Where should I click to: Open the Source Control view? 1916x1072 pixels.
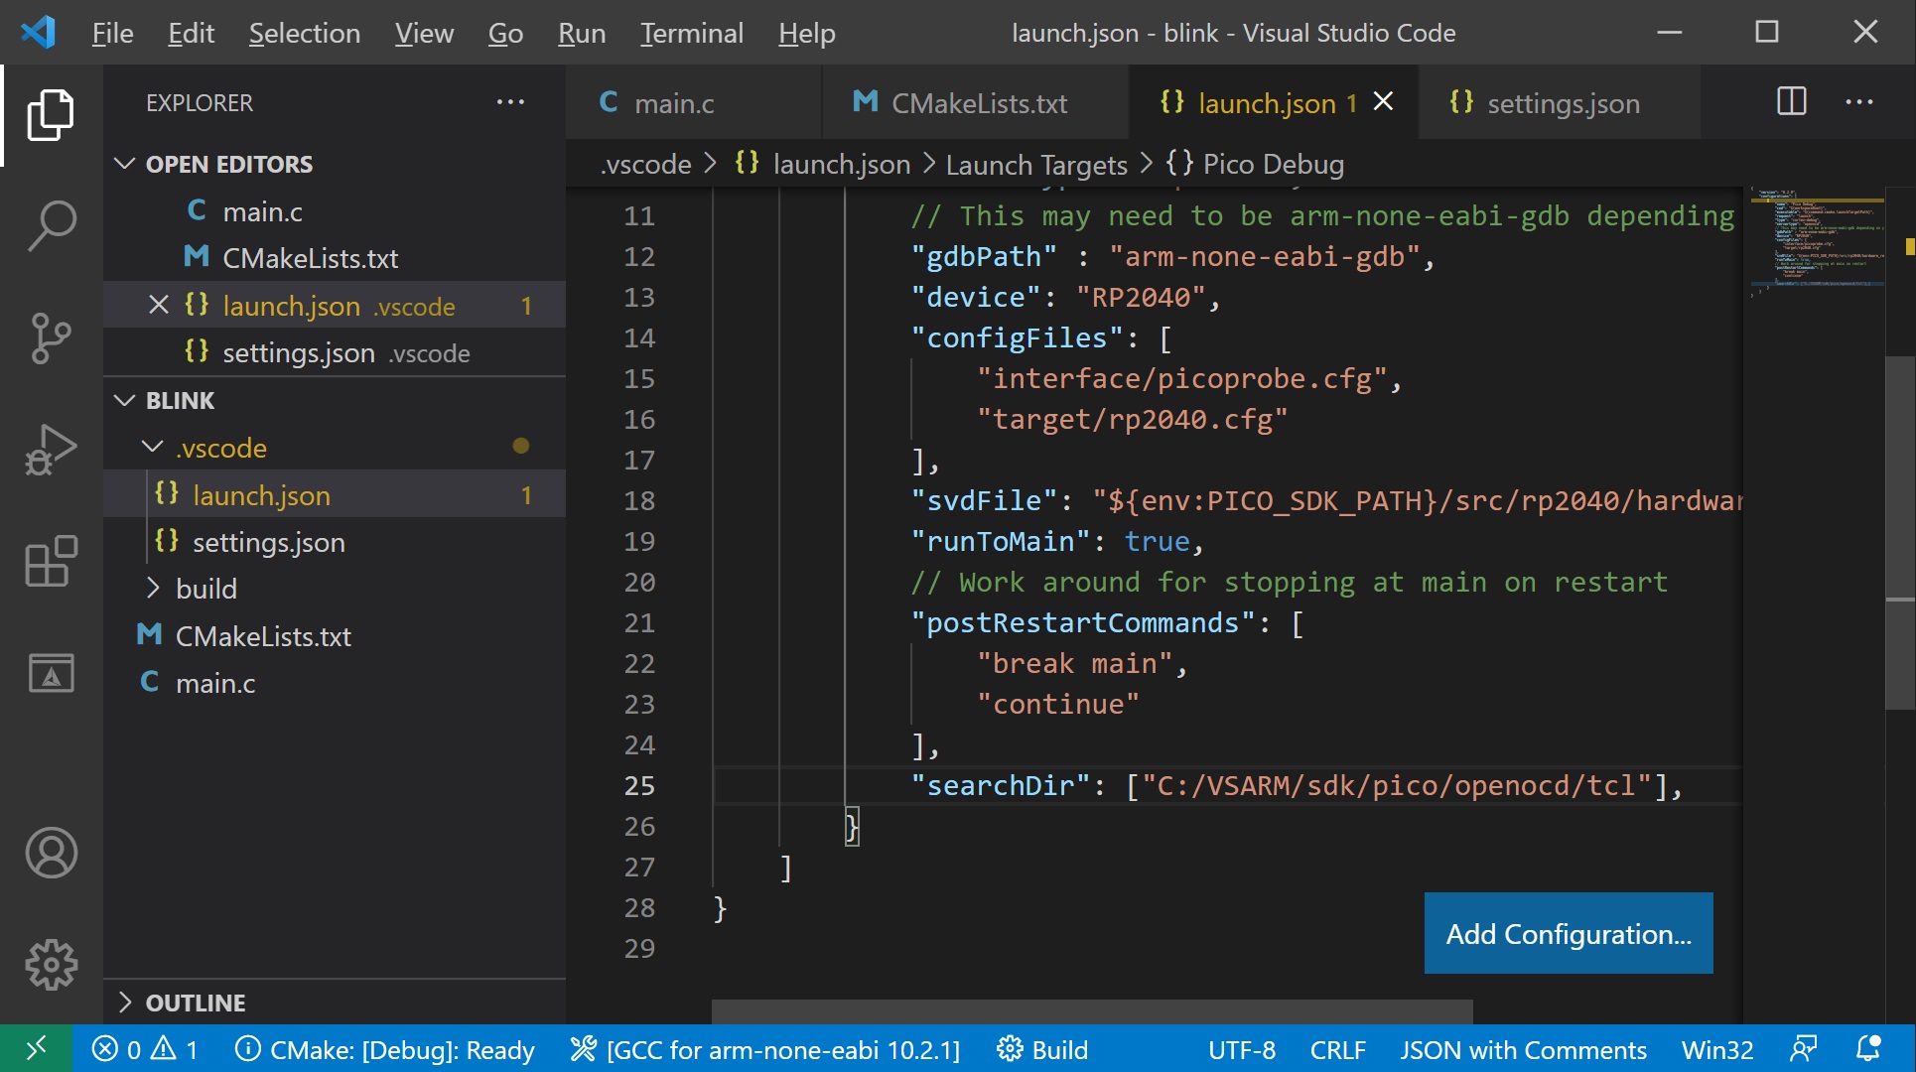click(52, 337)
